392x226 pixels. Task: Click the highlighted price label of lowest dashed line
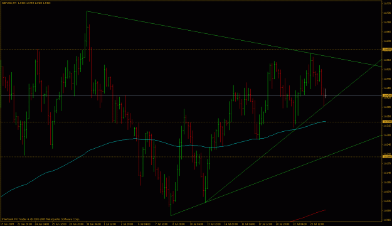click(x=387, y=157)
